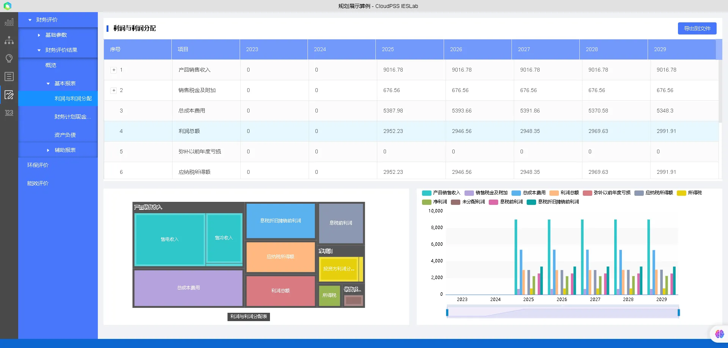Click the 2029 column header
The width and height of the screenshot is (728, 348).
(x=682, y=49)
